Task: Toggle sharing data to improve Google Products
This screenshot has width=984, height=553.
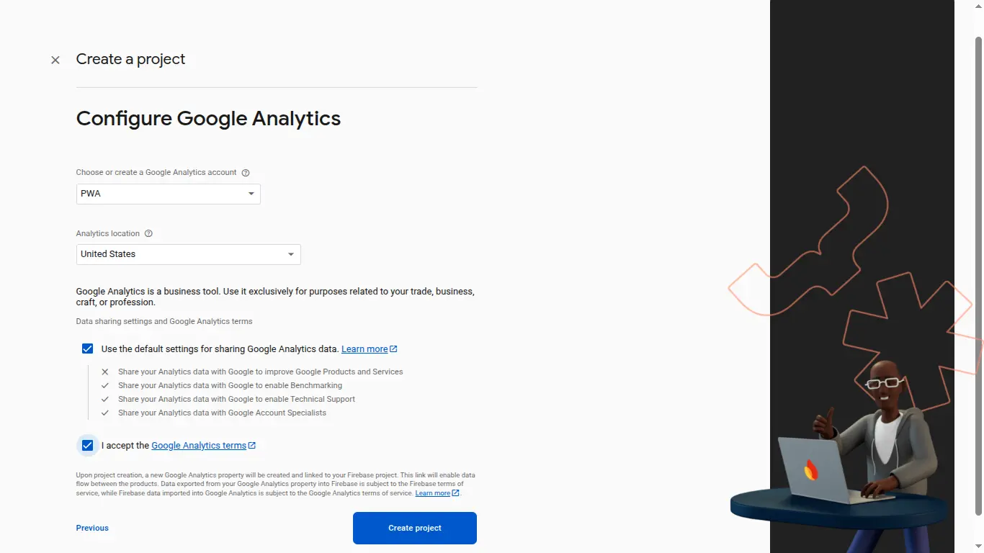Action: tap(104, 372)
